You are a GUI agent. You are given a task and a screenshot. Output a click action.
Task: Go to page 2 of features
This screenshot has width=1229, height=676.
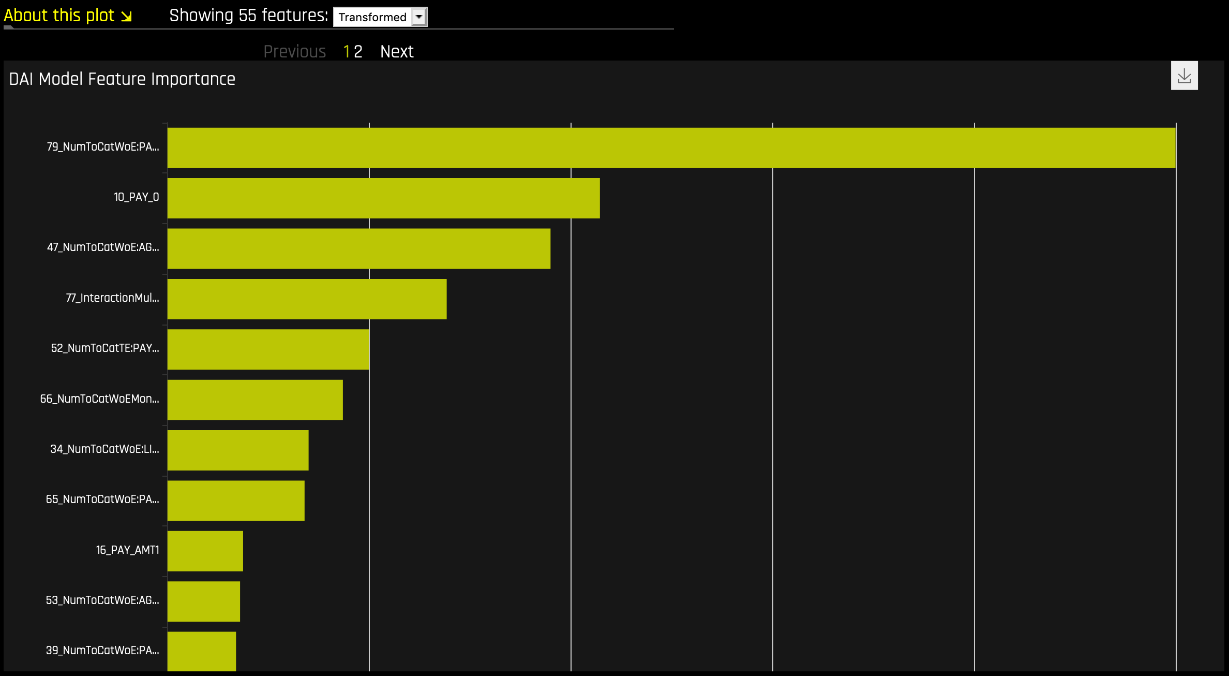click(x=358, y=51)
